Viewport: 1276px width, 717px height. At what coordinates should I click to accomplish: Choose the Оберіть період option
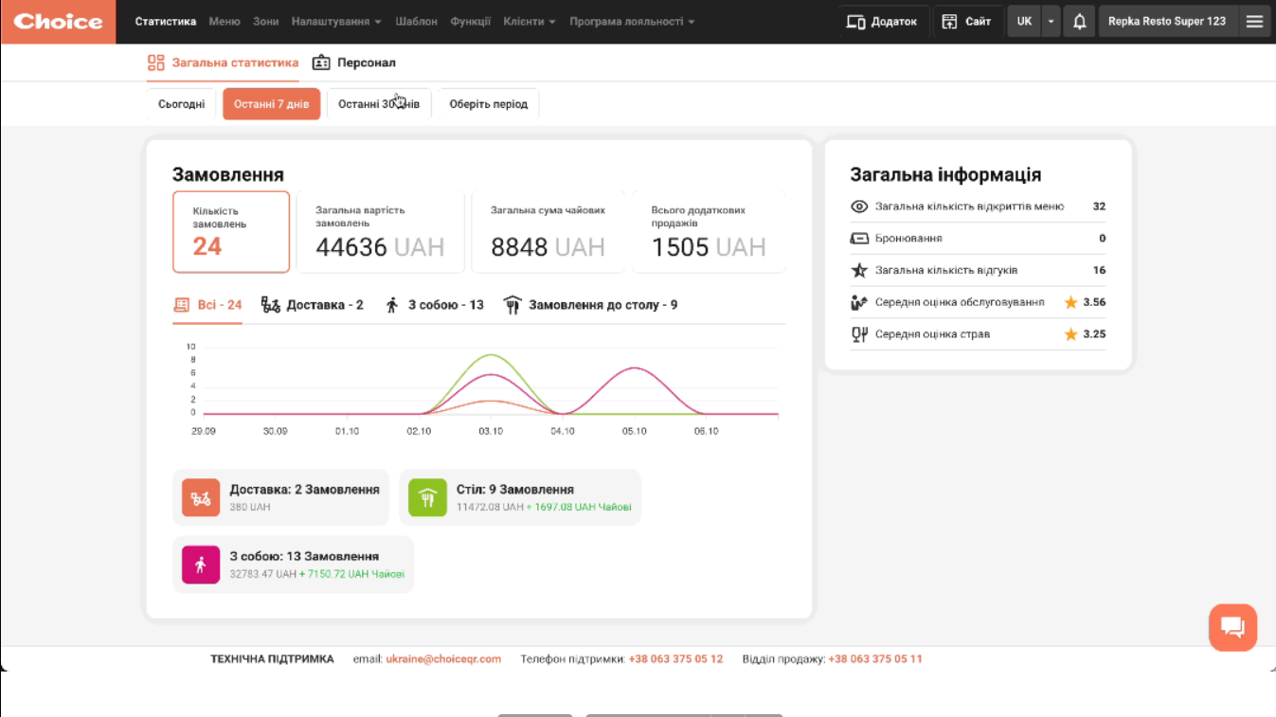tap(488, 104)
